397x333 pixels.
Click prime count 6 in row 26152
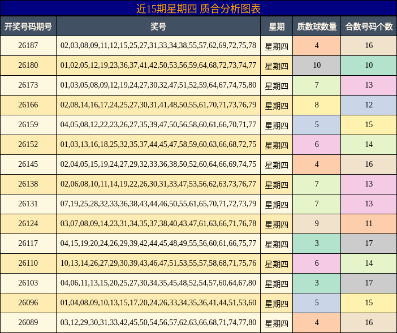[317, 145]
